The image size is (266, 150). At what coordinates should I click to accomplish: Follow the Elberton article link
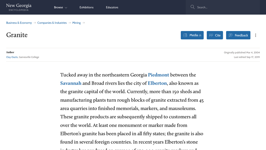[x=157, y=83]
